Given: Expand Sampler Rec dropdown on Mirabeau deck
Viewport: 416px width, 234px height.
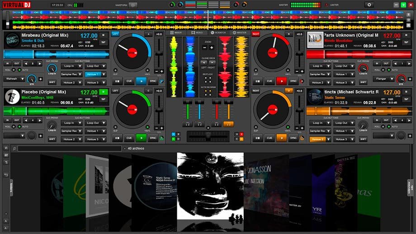Looking at the screenshot, I should click(80, 75).
